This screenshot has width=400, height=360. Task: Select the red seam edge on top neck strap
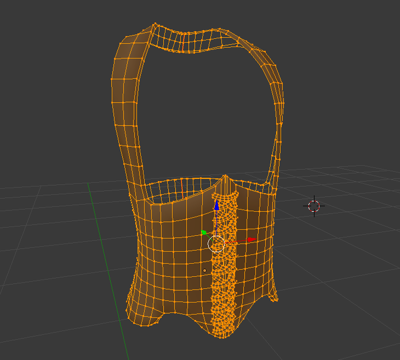(184, 42)
